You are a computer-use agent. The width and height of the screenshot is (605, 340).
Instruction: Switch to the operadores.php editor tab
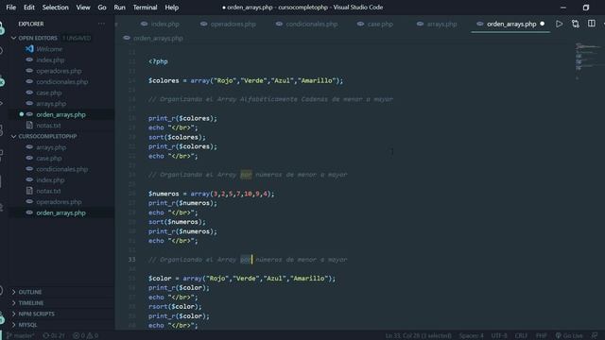(228, 24)
